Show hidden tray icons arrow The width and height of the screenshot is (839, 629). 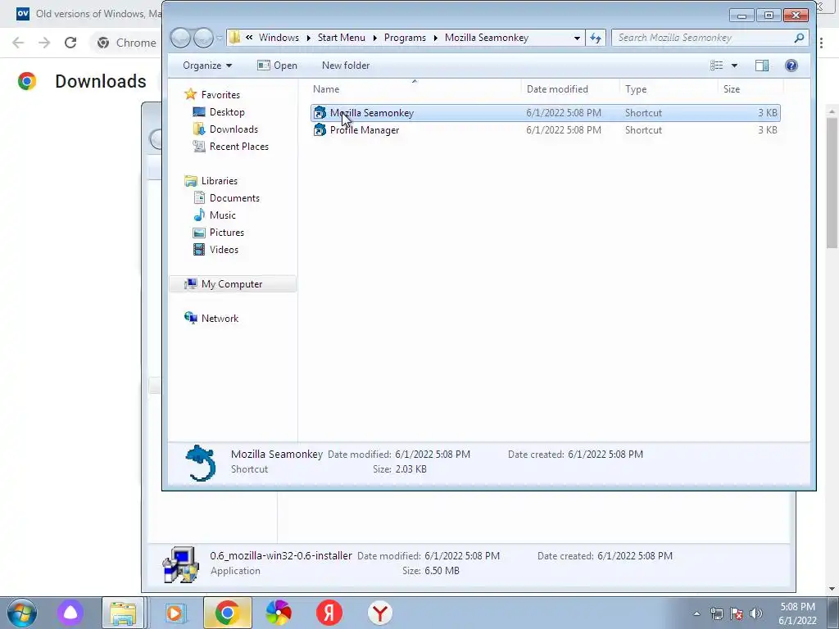click(x=696, y=613)
